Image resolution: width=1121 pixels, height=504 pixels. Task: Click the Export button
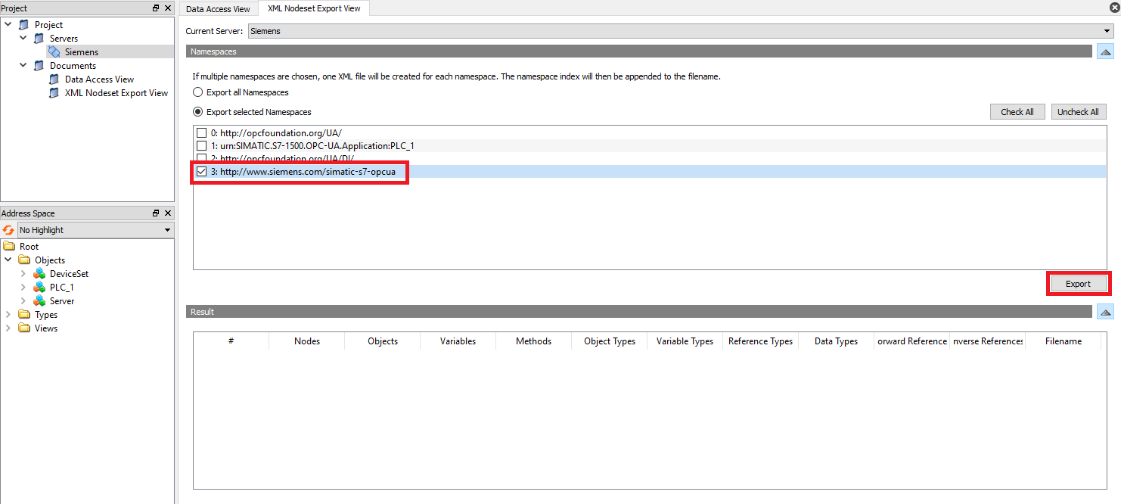(x=1078, y=284)
